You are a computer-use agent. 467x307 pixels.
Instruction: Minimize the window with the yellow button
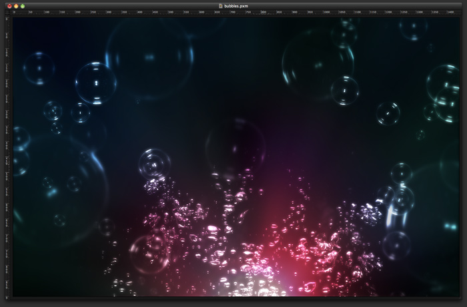click(16, 5)
